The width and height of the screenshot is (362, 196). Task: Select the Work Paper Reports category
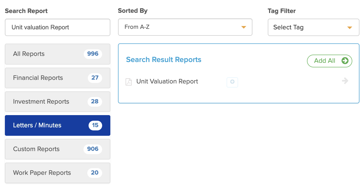[x=58, y=173]
